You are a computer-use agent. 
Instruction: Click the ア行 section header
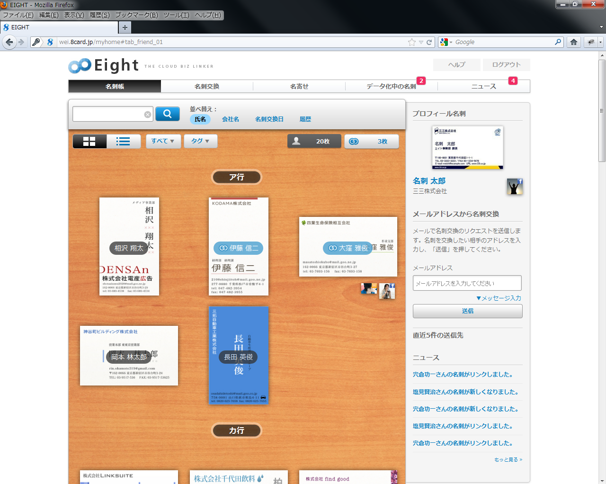tap(237, 177)
